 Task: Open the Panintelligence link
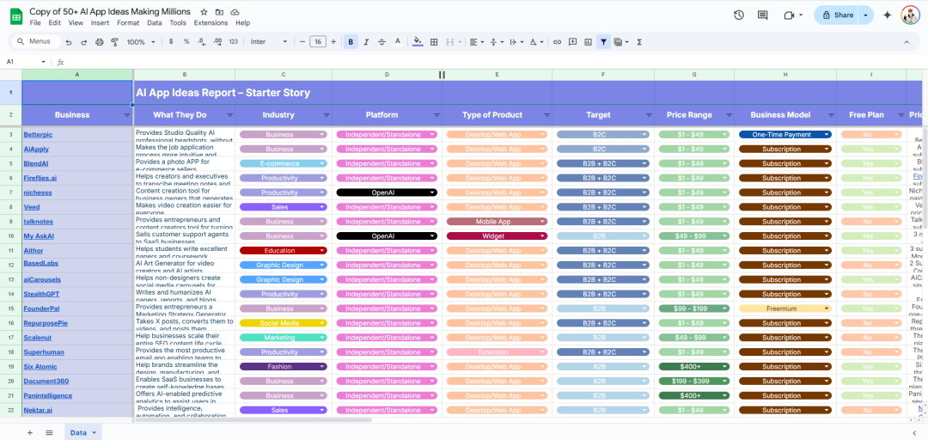[x=48, y=395]
